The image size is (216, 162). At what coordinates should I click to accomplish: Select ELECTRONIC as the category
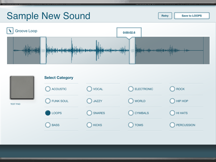point(131,89)
